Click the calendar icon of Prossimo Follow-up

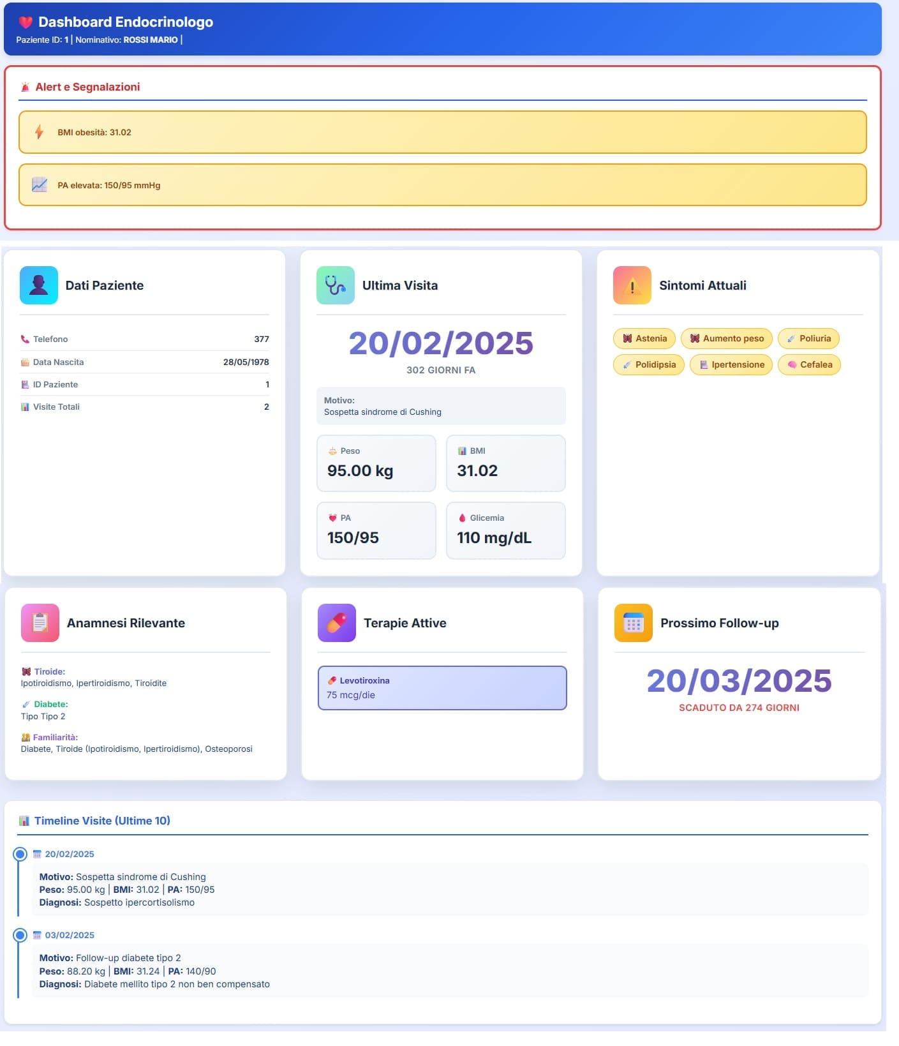(634, 623)
